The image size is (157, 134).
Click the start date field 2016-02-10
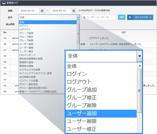tap(29, 11)
